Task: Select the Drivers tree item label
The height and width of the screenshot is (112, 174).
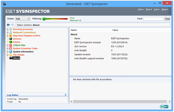Action: (x=17, y=42)
